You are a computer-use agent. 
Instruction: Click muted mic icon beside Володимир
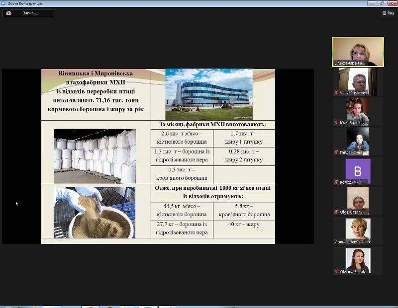pyautogui.click(x=336, y=182)
